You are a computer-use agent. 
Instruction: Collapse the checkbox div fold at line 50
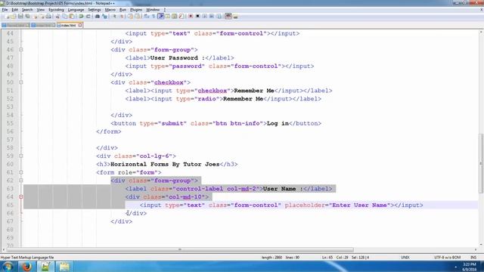tap(21, 82)
